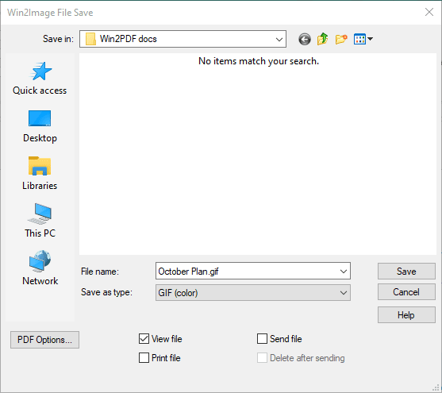Open the Network location
Screen dimensions: 442x393
(40, 268)
